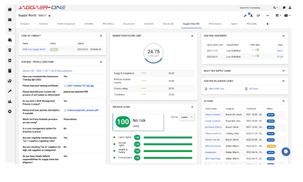Click the 100 No risk LkSG card
Screen dimensions: 303x182
[x=138, y=122]
